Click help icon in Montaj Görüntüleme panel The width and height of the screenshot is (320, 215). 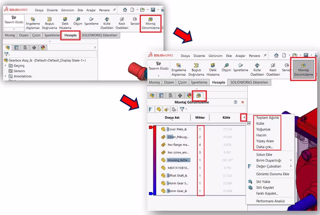235,102
